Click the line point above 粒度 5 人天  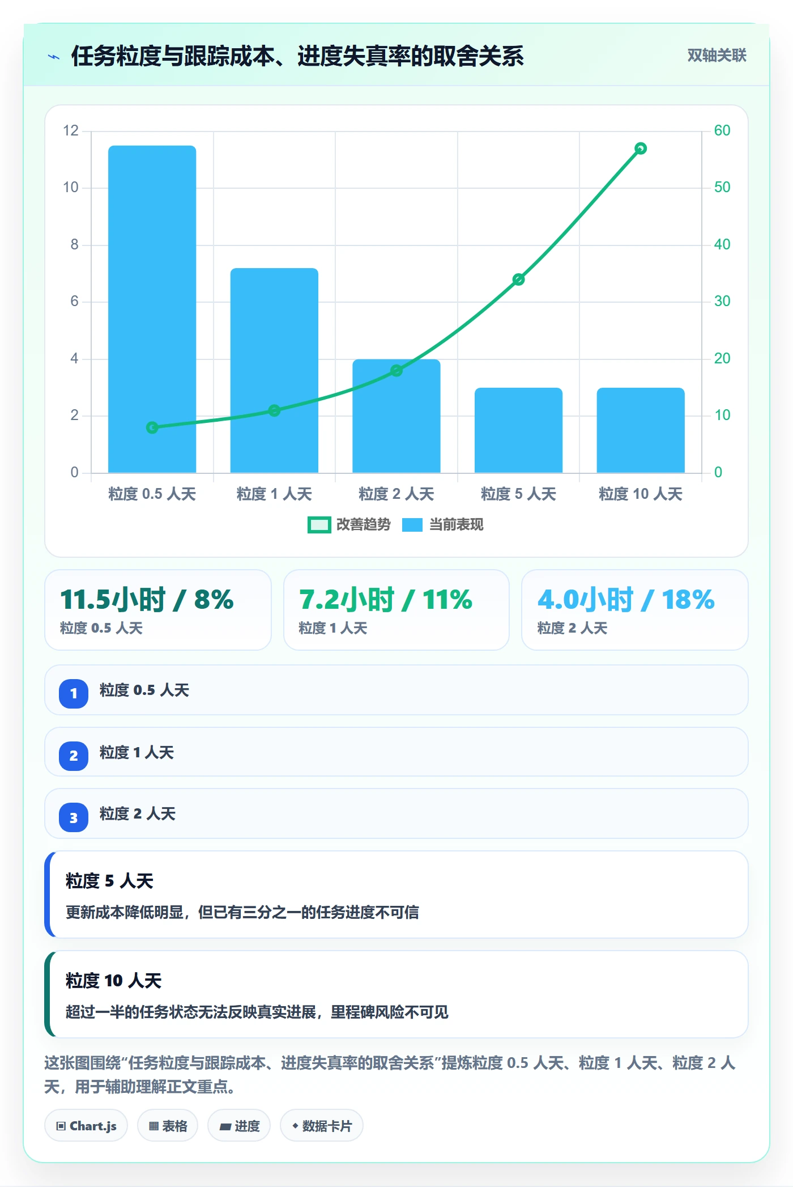point(518,279)
